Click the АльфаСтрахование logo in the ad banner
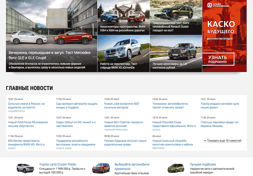Image resolution: width=253 pixels, height=176 pixels. point(218,5)
